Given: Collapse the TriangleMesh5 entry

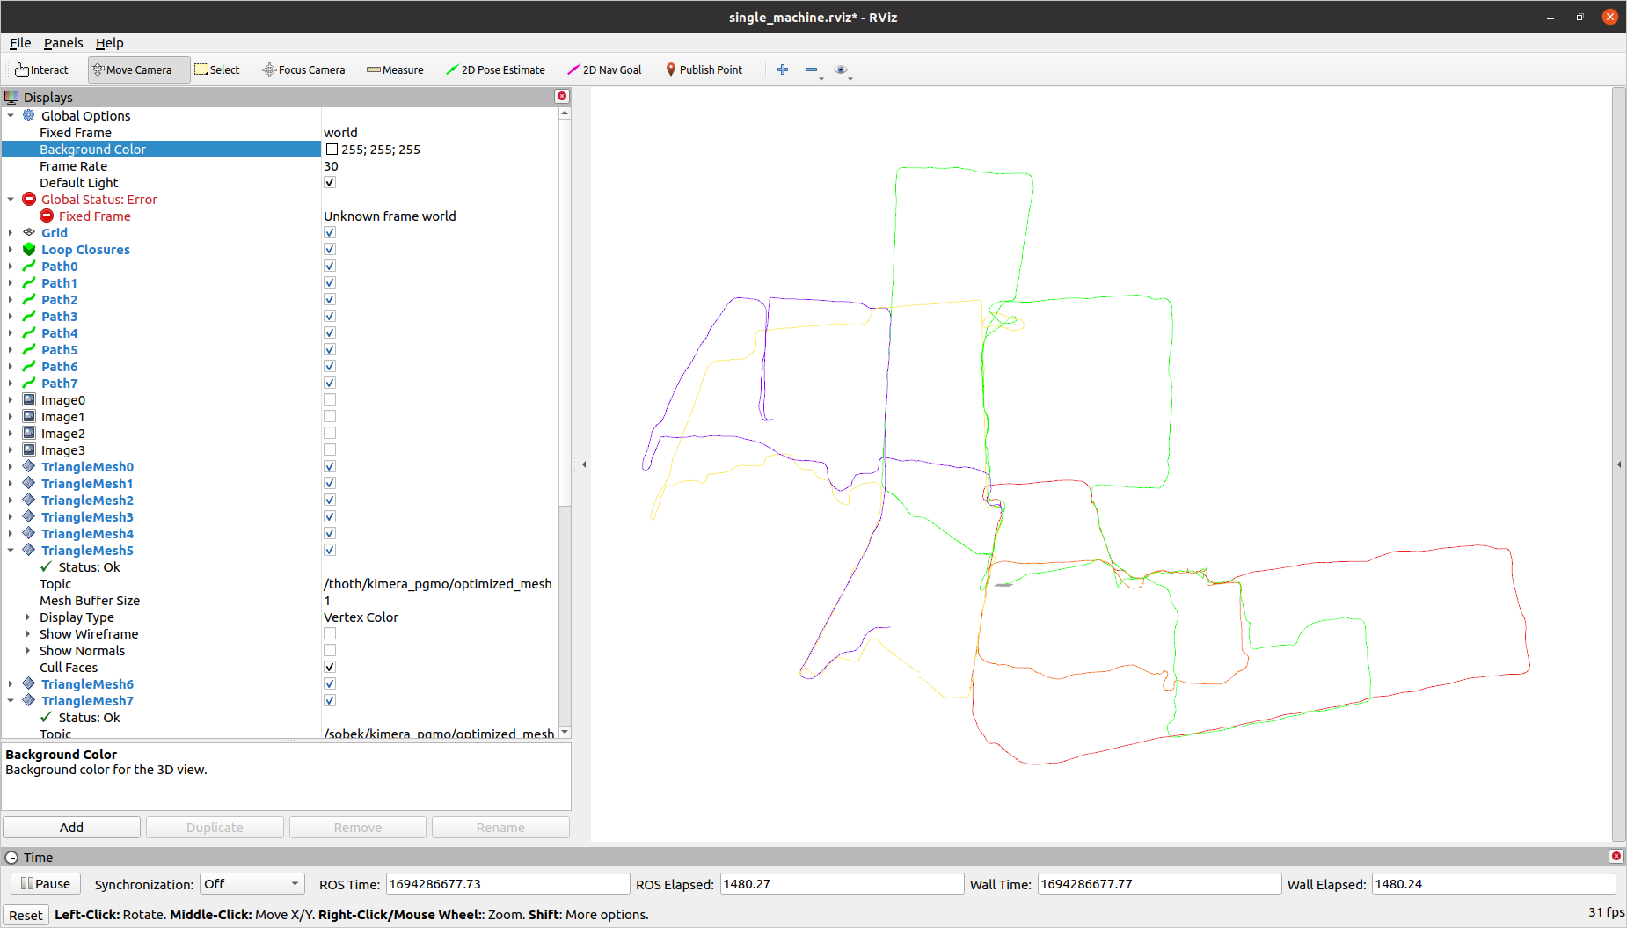Looking at the screenshot, I should pos(11,550).
